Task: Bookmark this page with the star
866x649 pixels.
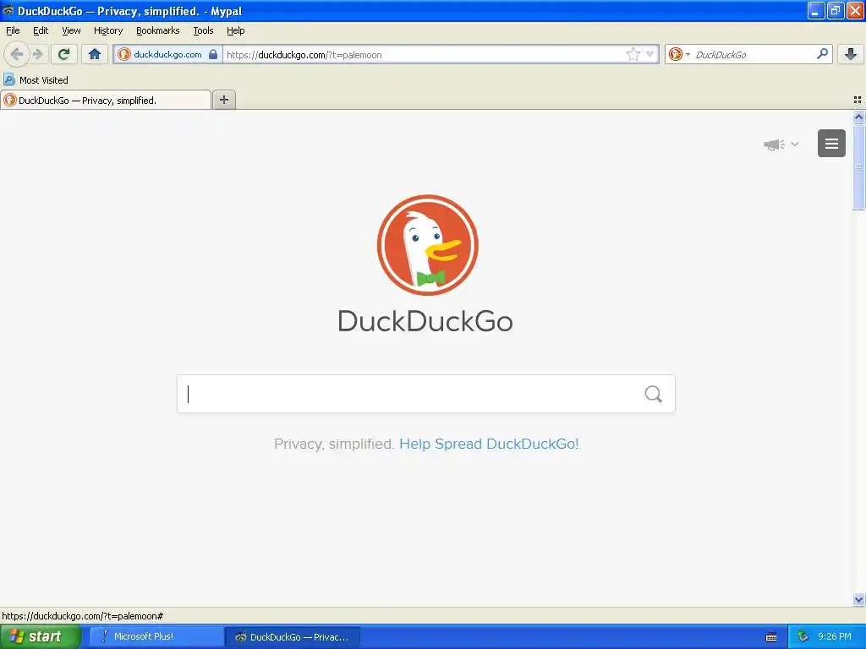Action: coord(633,54)
